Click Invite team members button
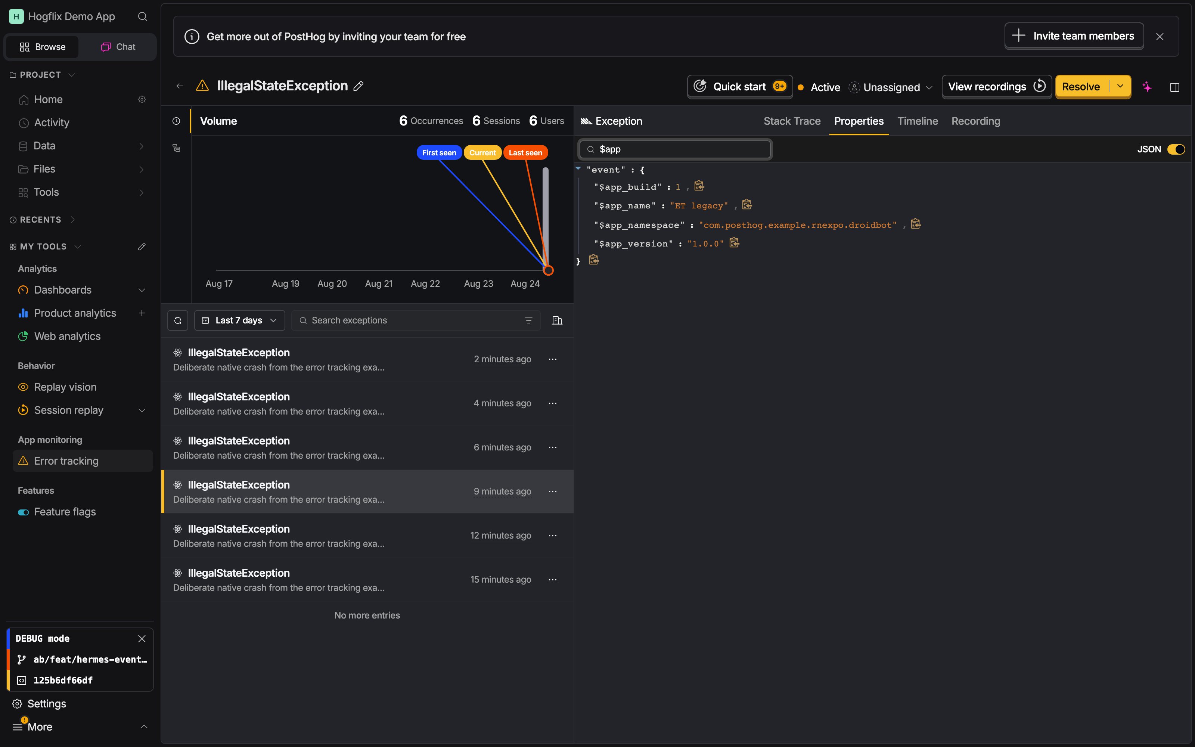The image size is (1195, 747). click(1074, 36)
